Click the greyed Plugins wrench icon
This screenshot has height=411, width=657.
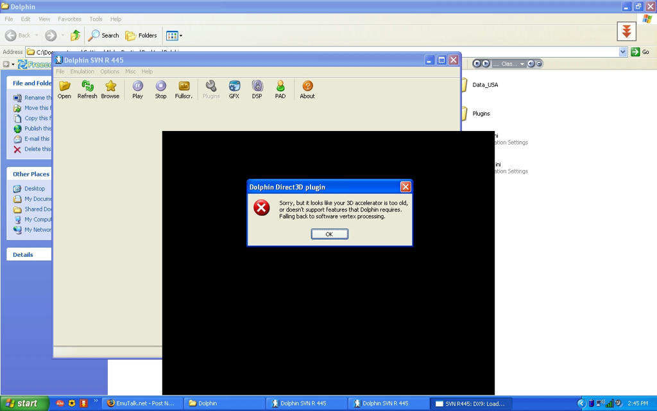pos(211,90)
